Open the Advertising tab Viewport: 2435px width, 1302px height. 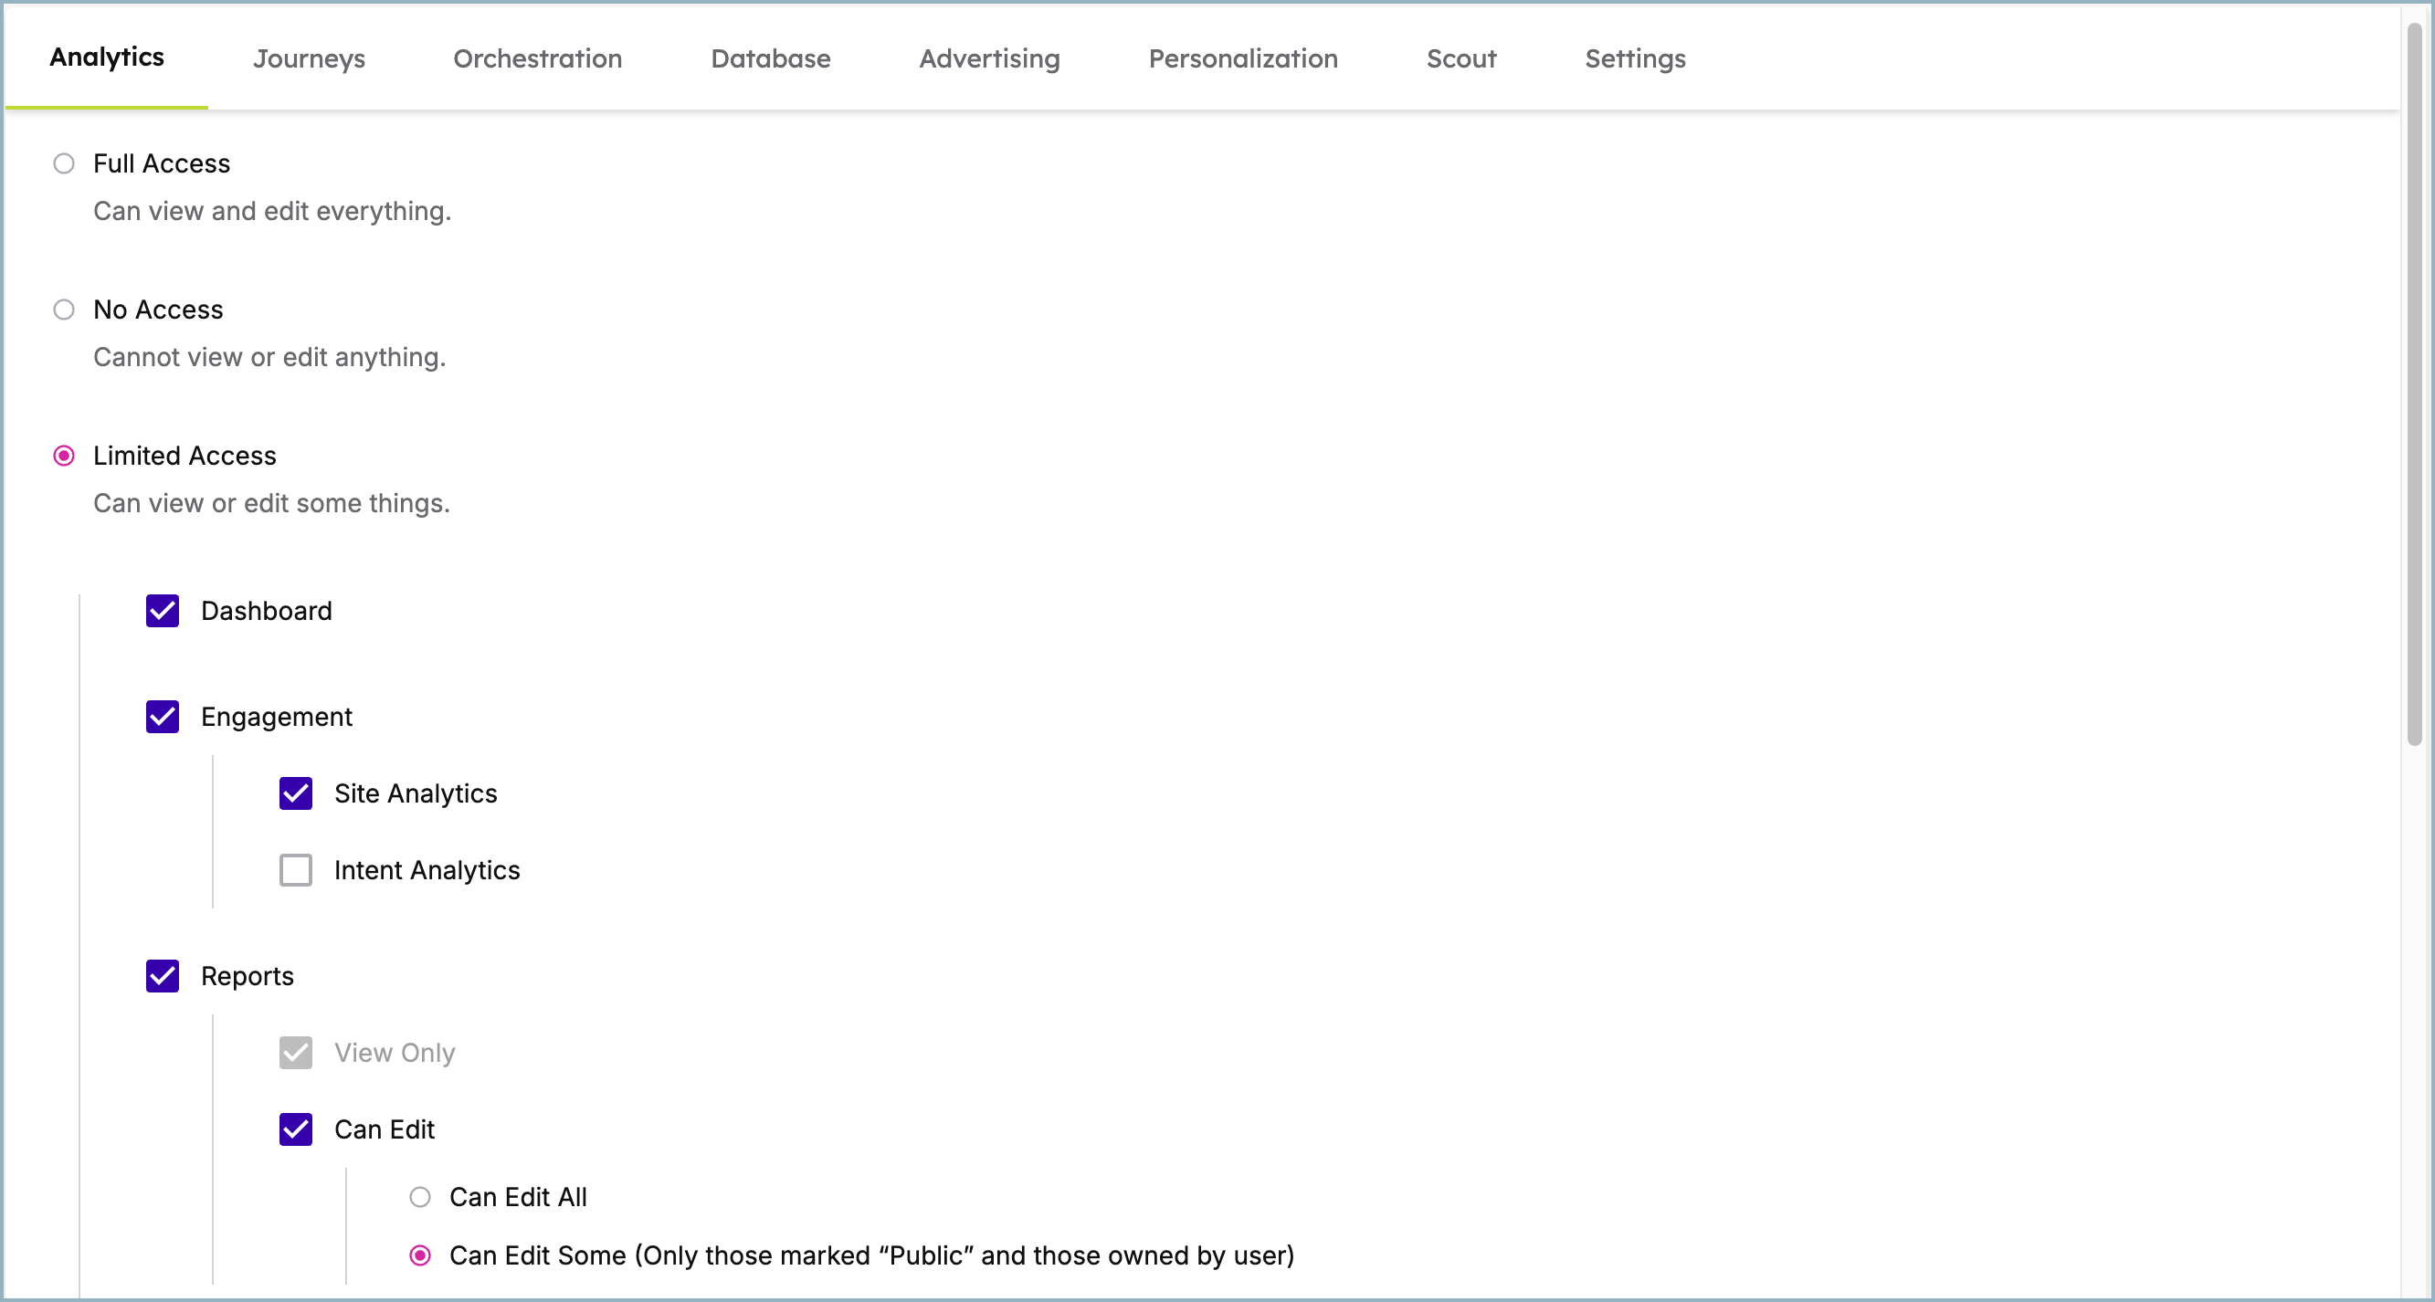pyautogui.click(x=990, y=58)
